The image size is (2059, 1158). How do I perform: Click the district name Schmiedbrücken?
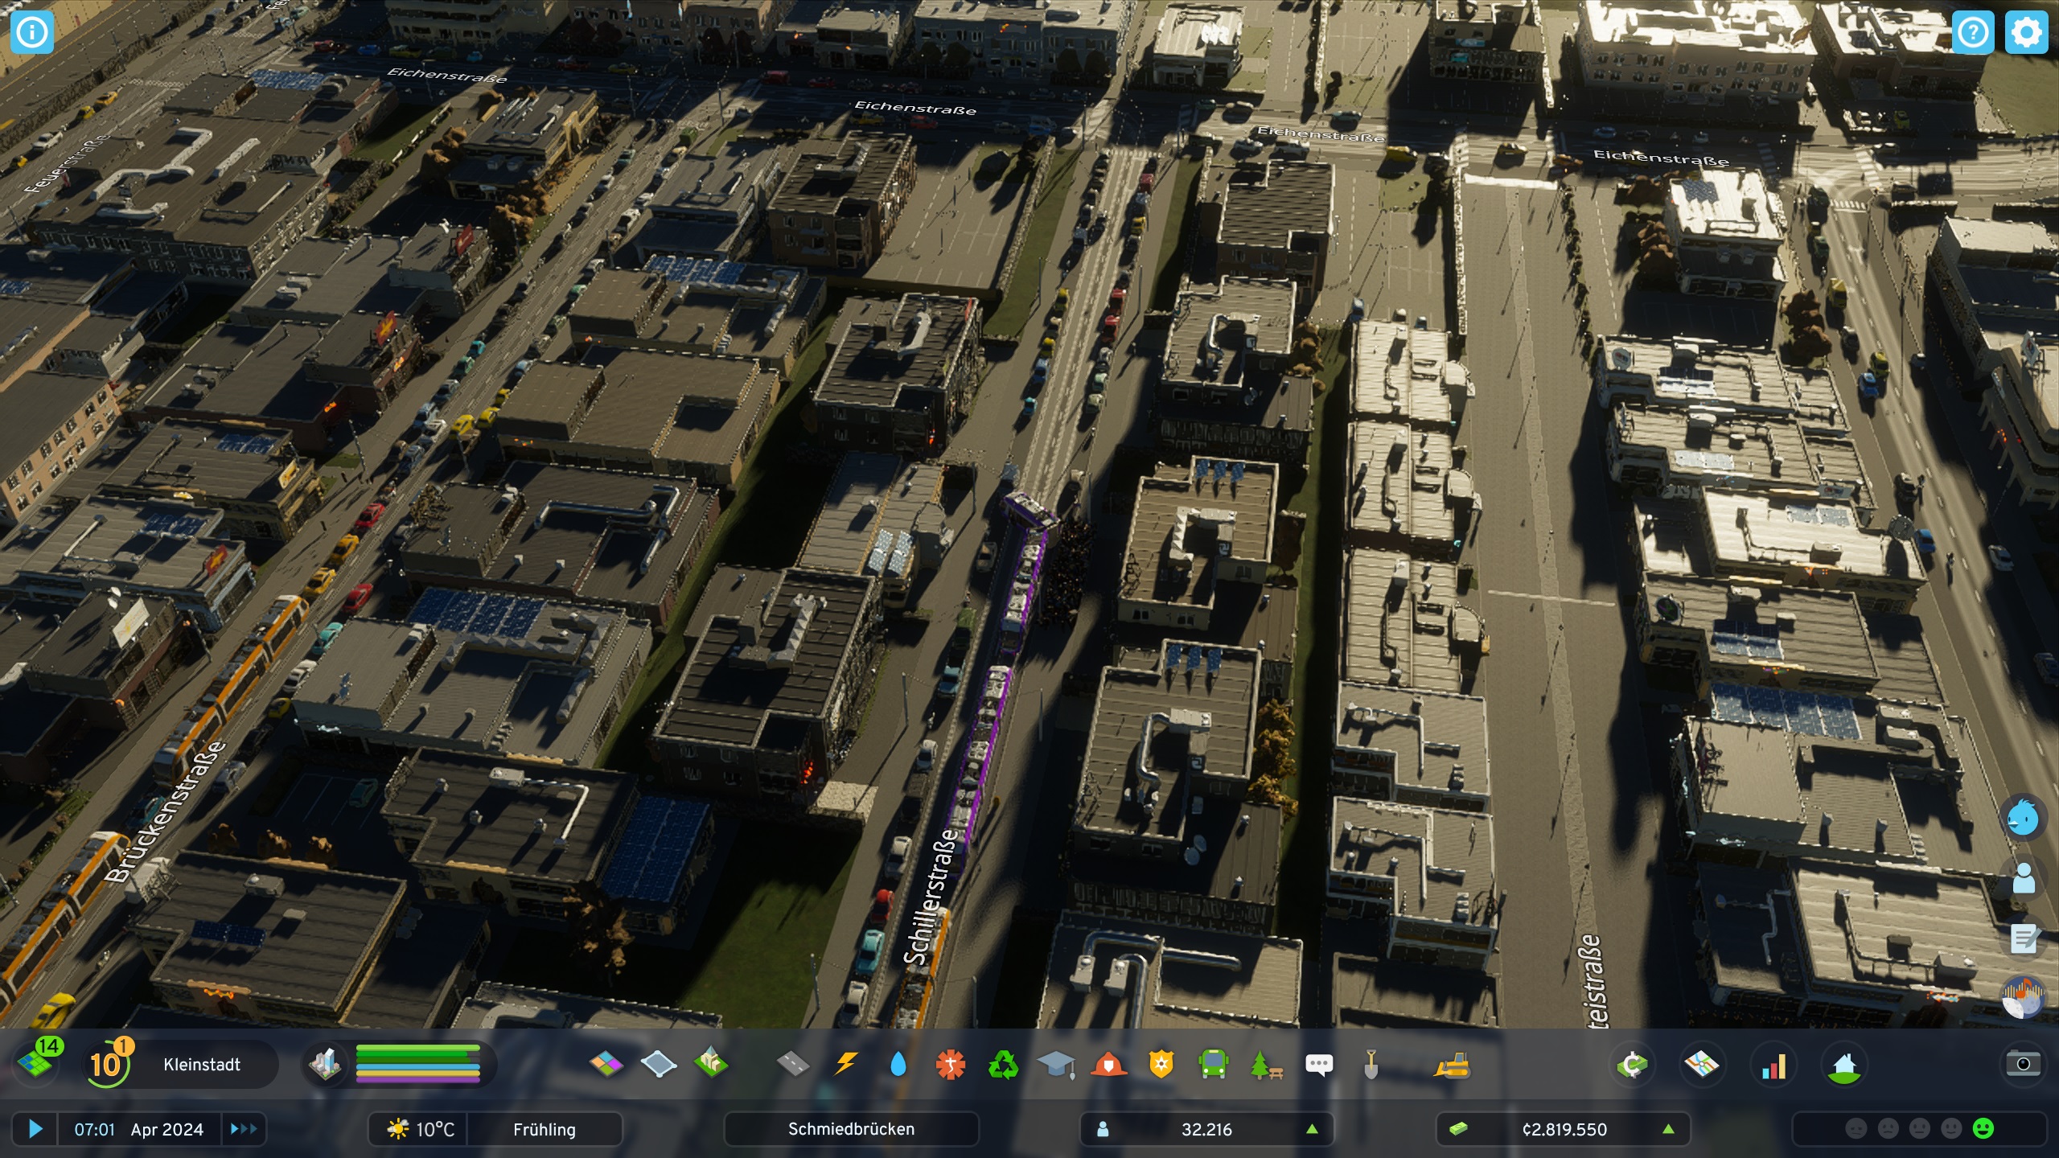coord(850,1129)
